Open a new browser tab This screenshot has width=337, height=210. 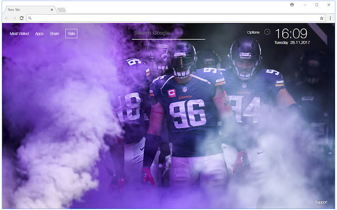[x=62, y=10]
